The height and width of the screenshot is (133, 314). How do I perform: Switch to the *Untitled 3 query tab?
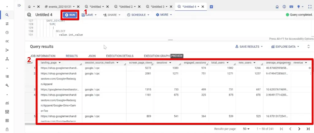[157, 7]
